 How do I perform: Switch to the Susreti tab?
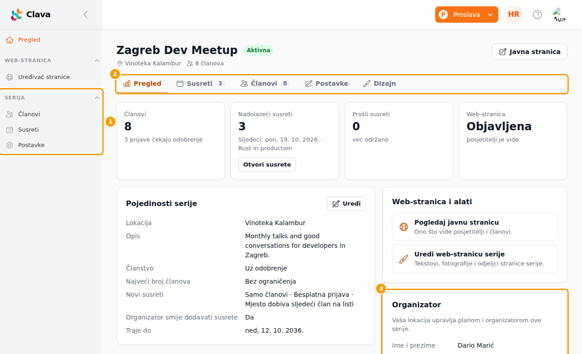click(201, 84)
